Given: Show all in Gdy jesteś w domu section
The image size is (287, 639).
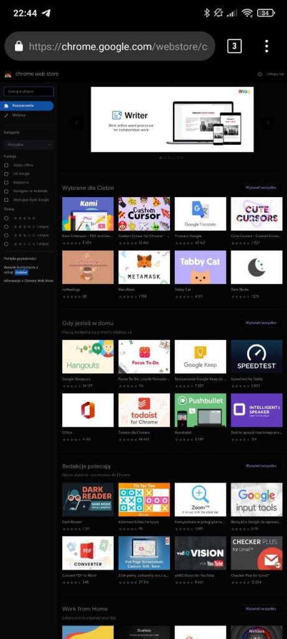Looking at the screenshot, I should 261,323.
